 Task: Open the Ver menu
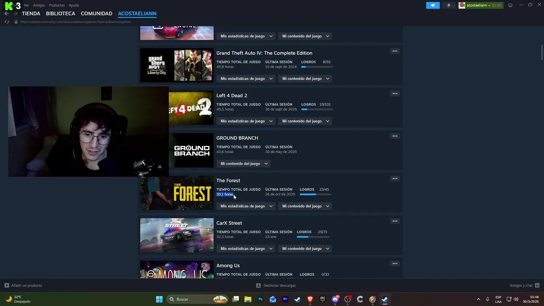26,5
